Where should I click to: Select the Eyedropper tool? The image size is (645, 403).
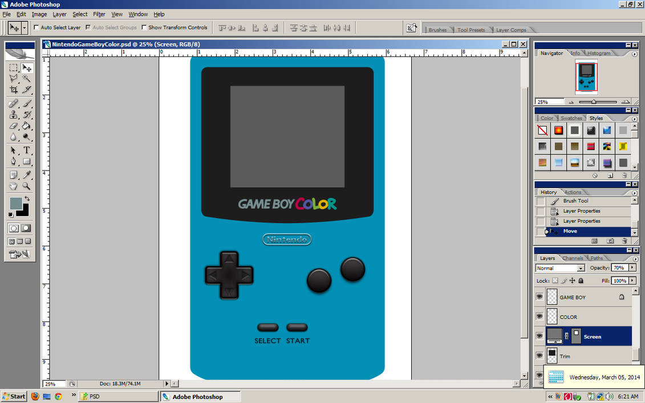coord(27,175)
